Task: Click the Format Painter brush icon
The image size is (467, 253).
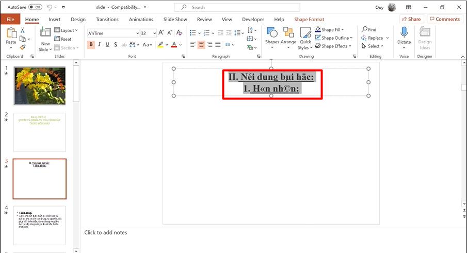Action: click(22, 47)
